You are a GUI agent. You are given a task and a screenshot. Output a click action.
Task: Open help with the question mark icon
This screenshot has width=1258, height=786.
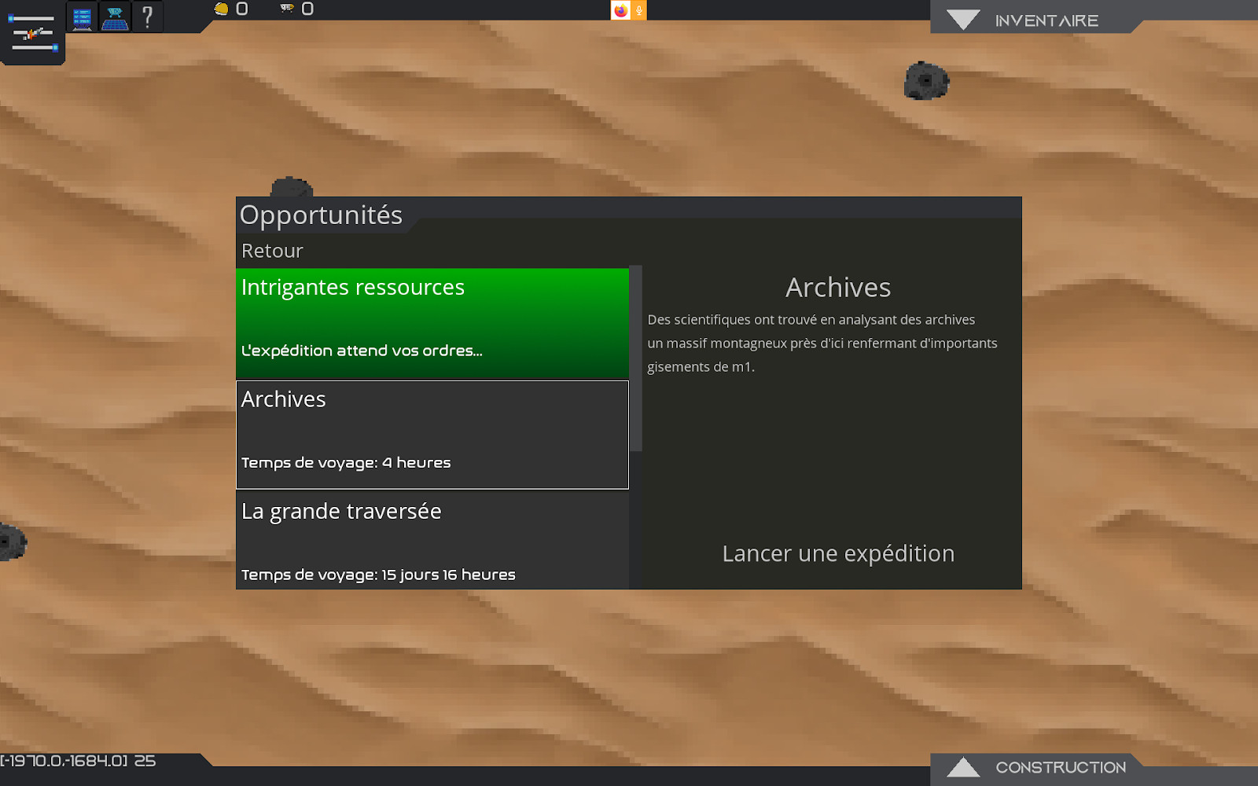click(147, 17)
